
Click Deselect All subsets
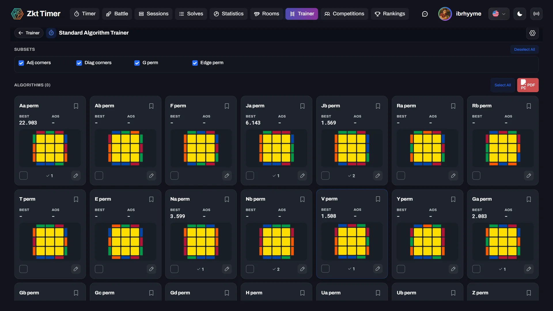524,50
